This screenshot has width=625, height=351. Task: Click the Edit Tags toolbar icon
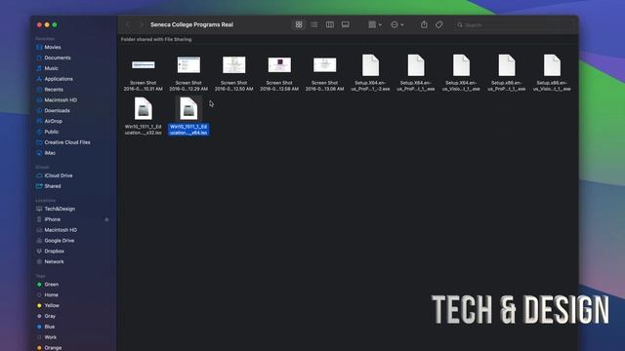(438, 24)
